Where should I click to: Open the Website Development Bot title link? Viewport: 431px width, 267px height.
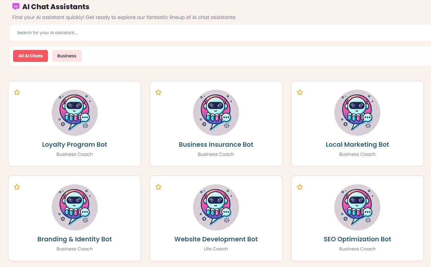coord(216,239)
